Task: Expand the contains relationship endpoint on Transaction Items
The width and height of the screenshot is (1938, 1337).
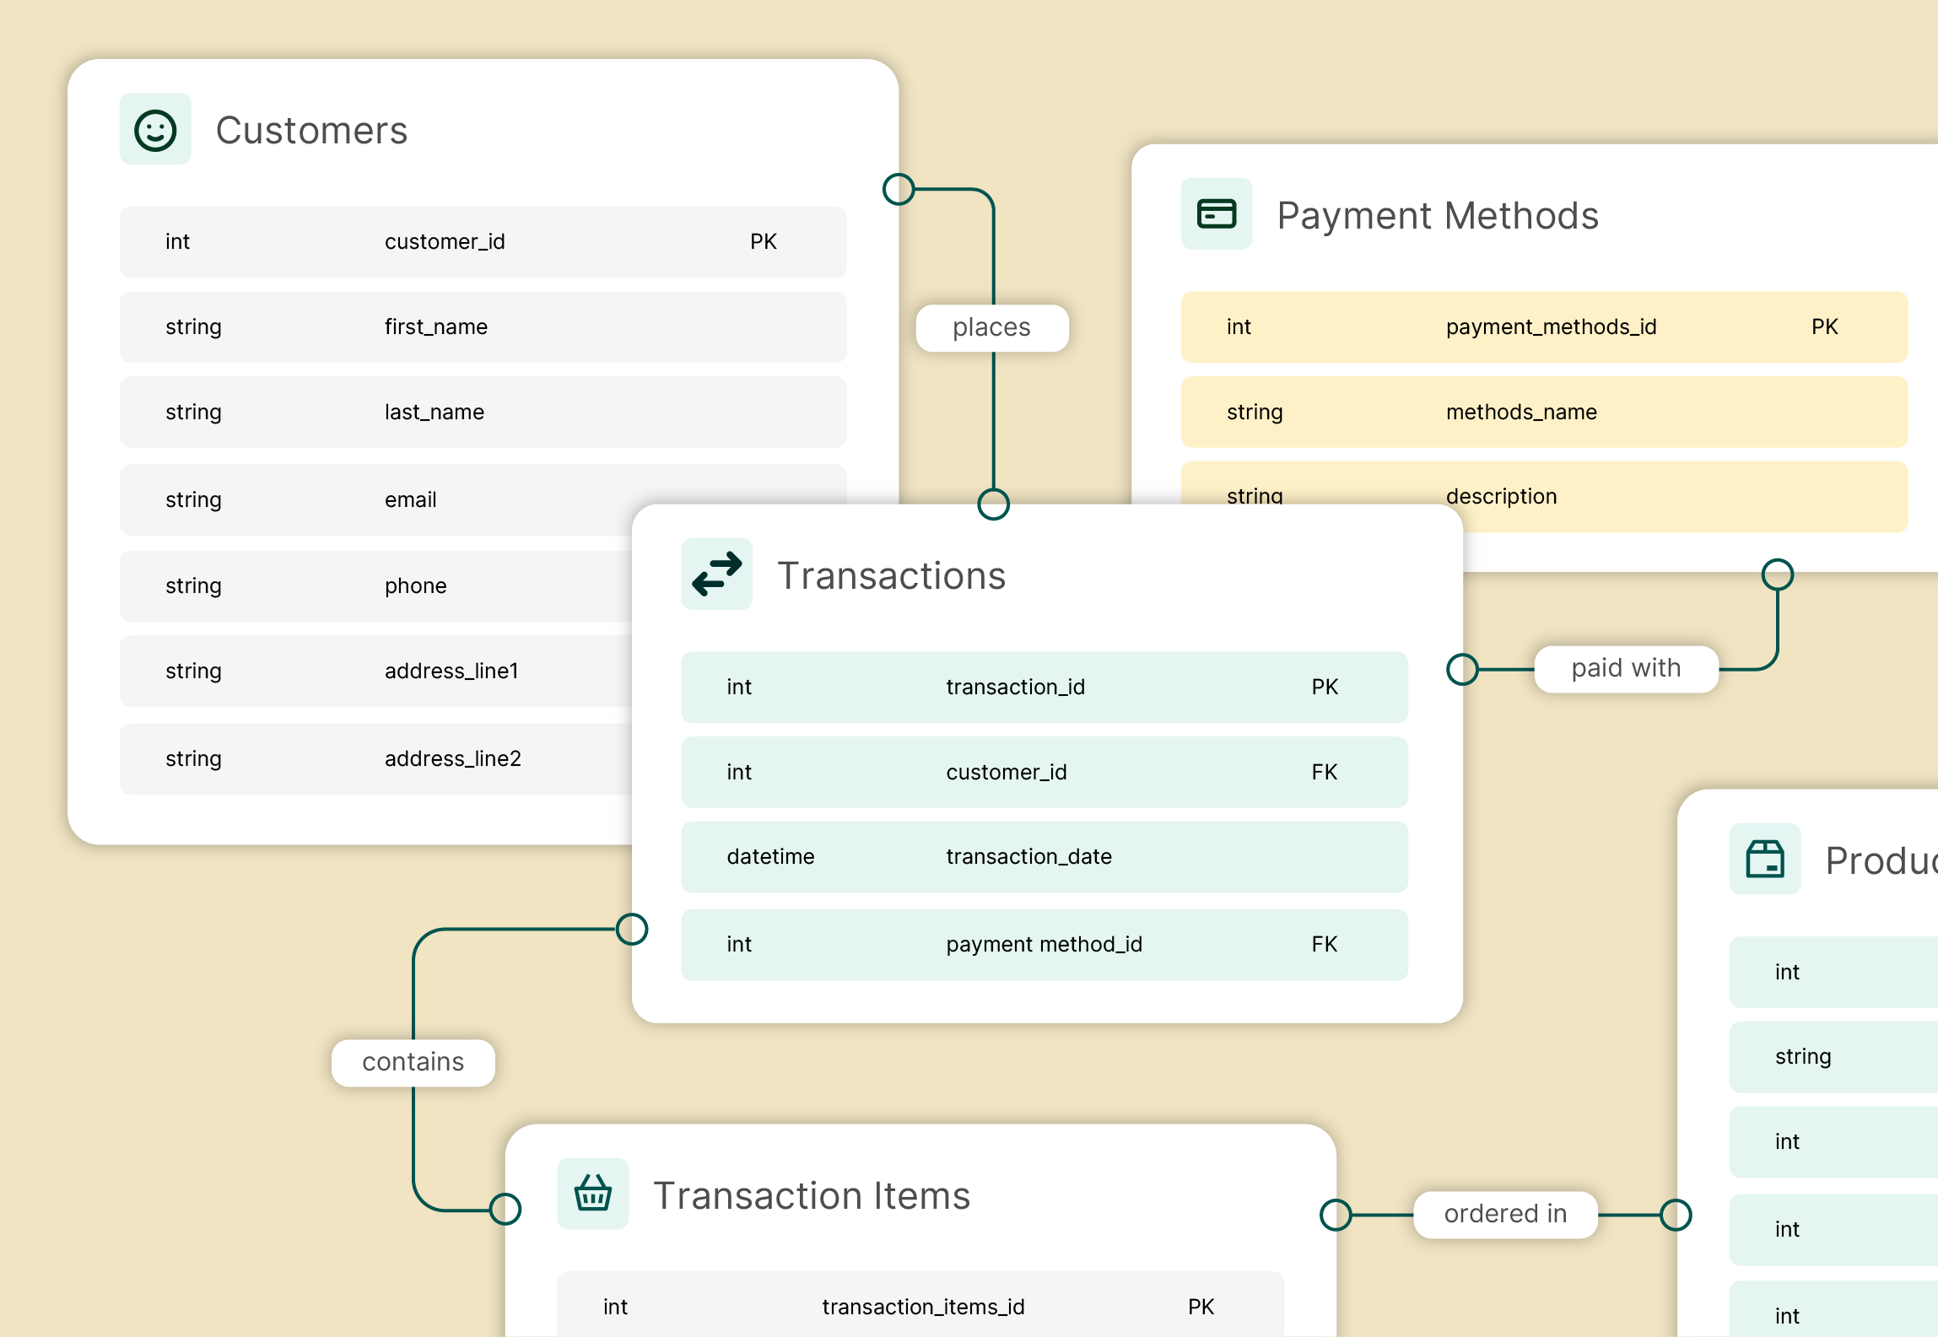Action: pos(506,1208)
